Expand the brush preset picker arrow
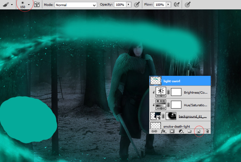Screen dimensions: 241x162 click(29, 5)
